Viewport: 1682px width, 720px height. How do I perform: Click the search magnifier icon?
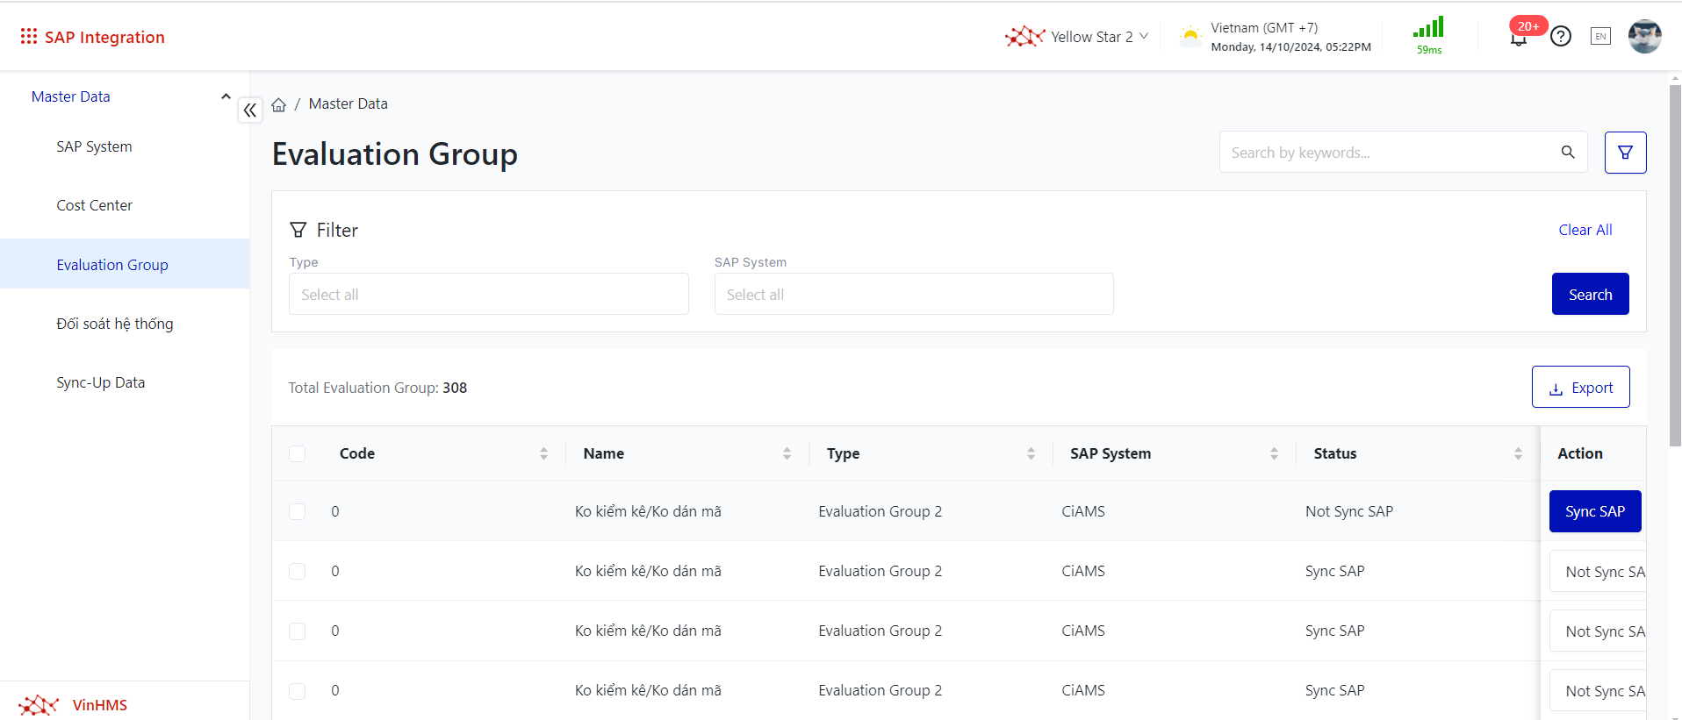(1568, 153)
